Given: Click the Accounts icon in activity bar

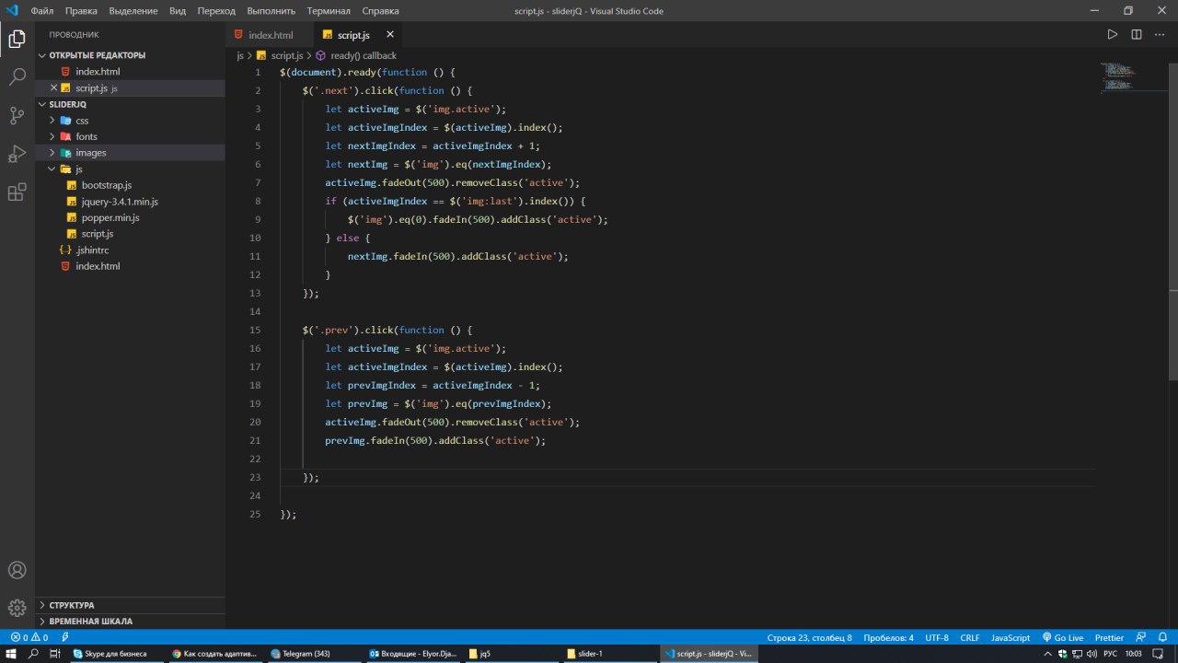Looking at the screenshot, I should 17,570.
